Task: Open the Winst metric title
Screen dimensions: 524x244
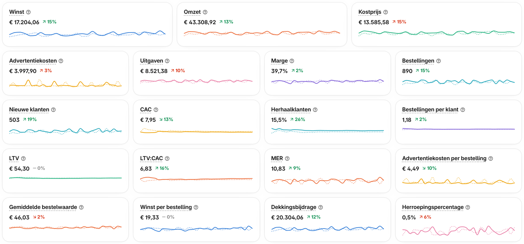Action: click(17, 12)
